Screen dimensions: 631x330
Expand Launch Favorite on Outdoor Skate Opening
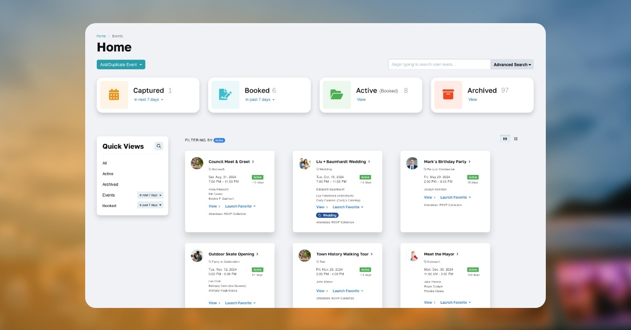click(x=240, y=303)
